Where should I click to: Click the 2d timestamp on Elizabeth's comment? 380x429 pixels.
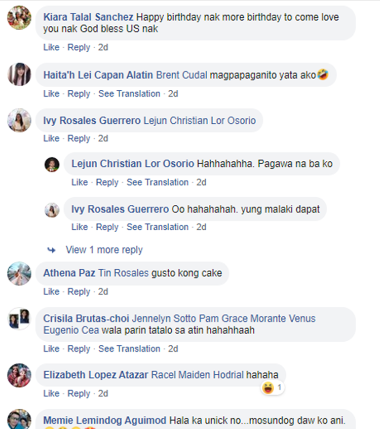click(103, 394)
